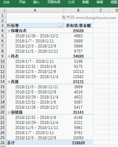Select the value 9175 cell
The height and width of the screenshot is (147, 118).
click(x=78, y=66)
